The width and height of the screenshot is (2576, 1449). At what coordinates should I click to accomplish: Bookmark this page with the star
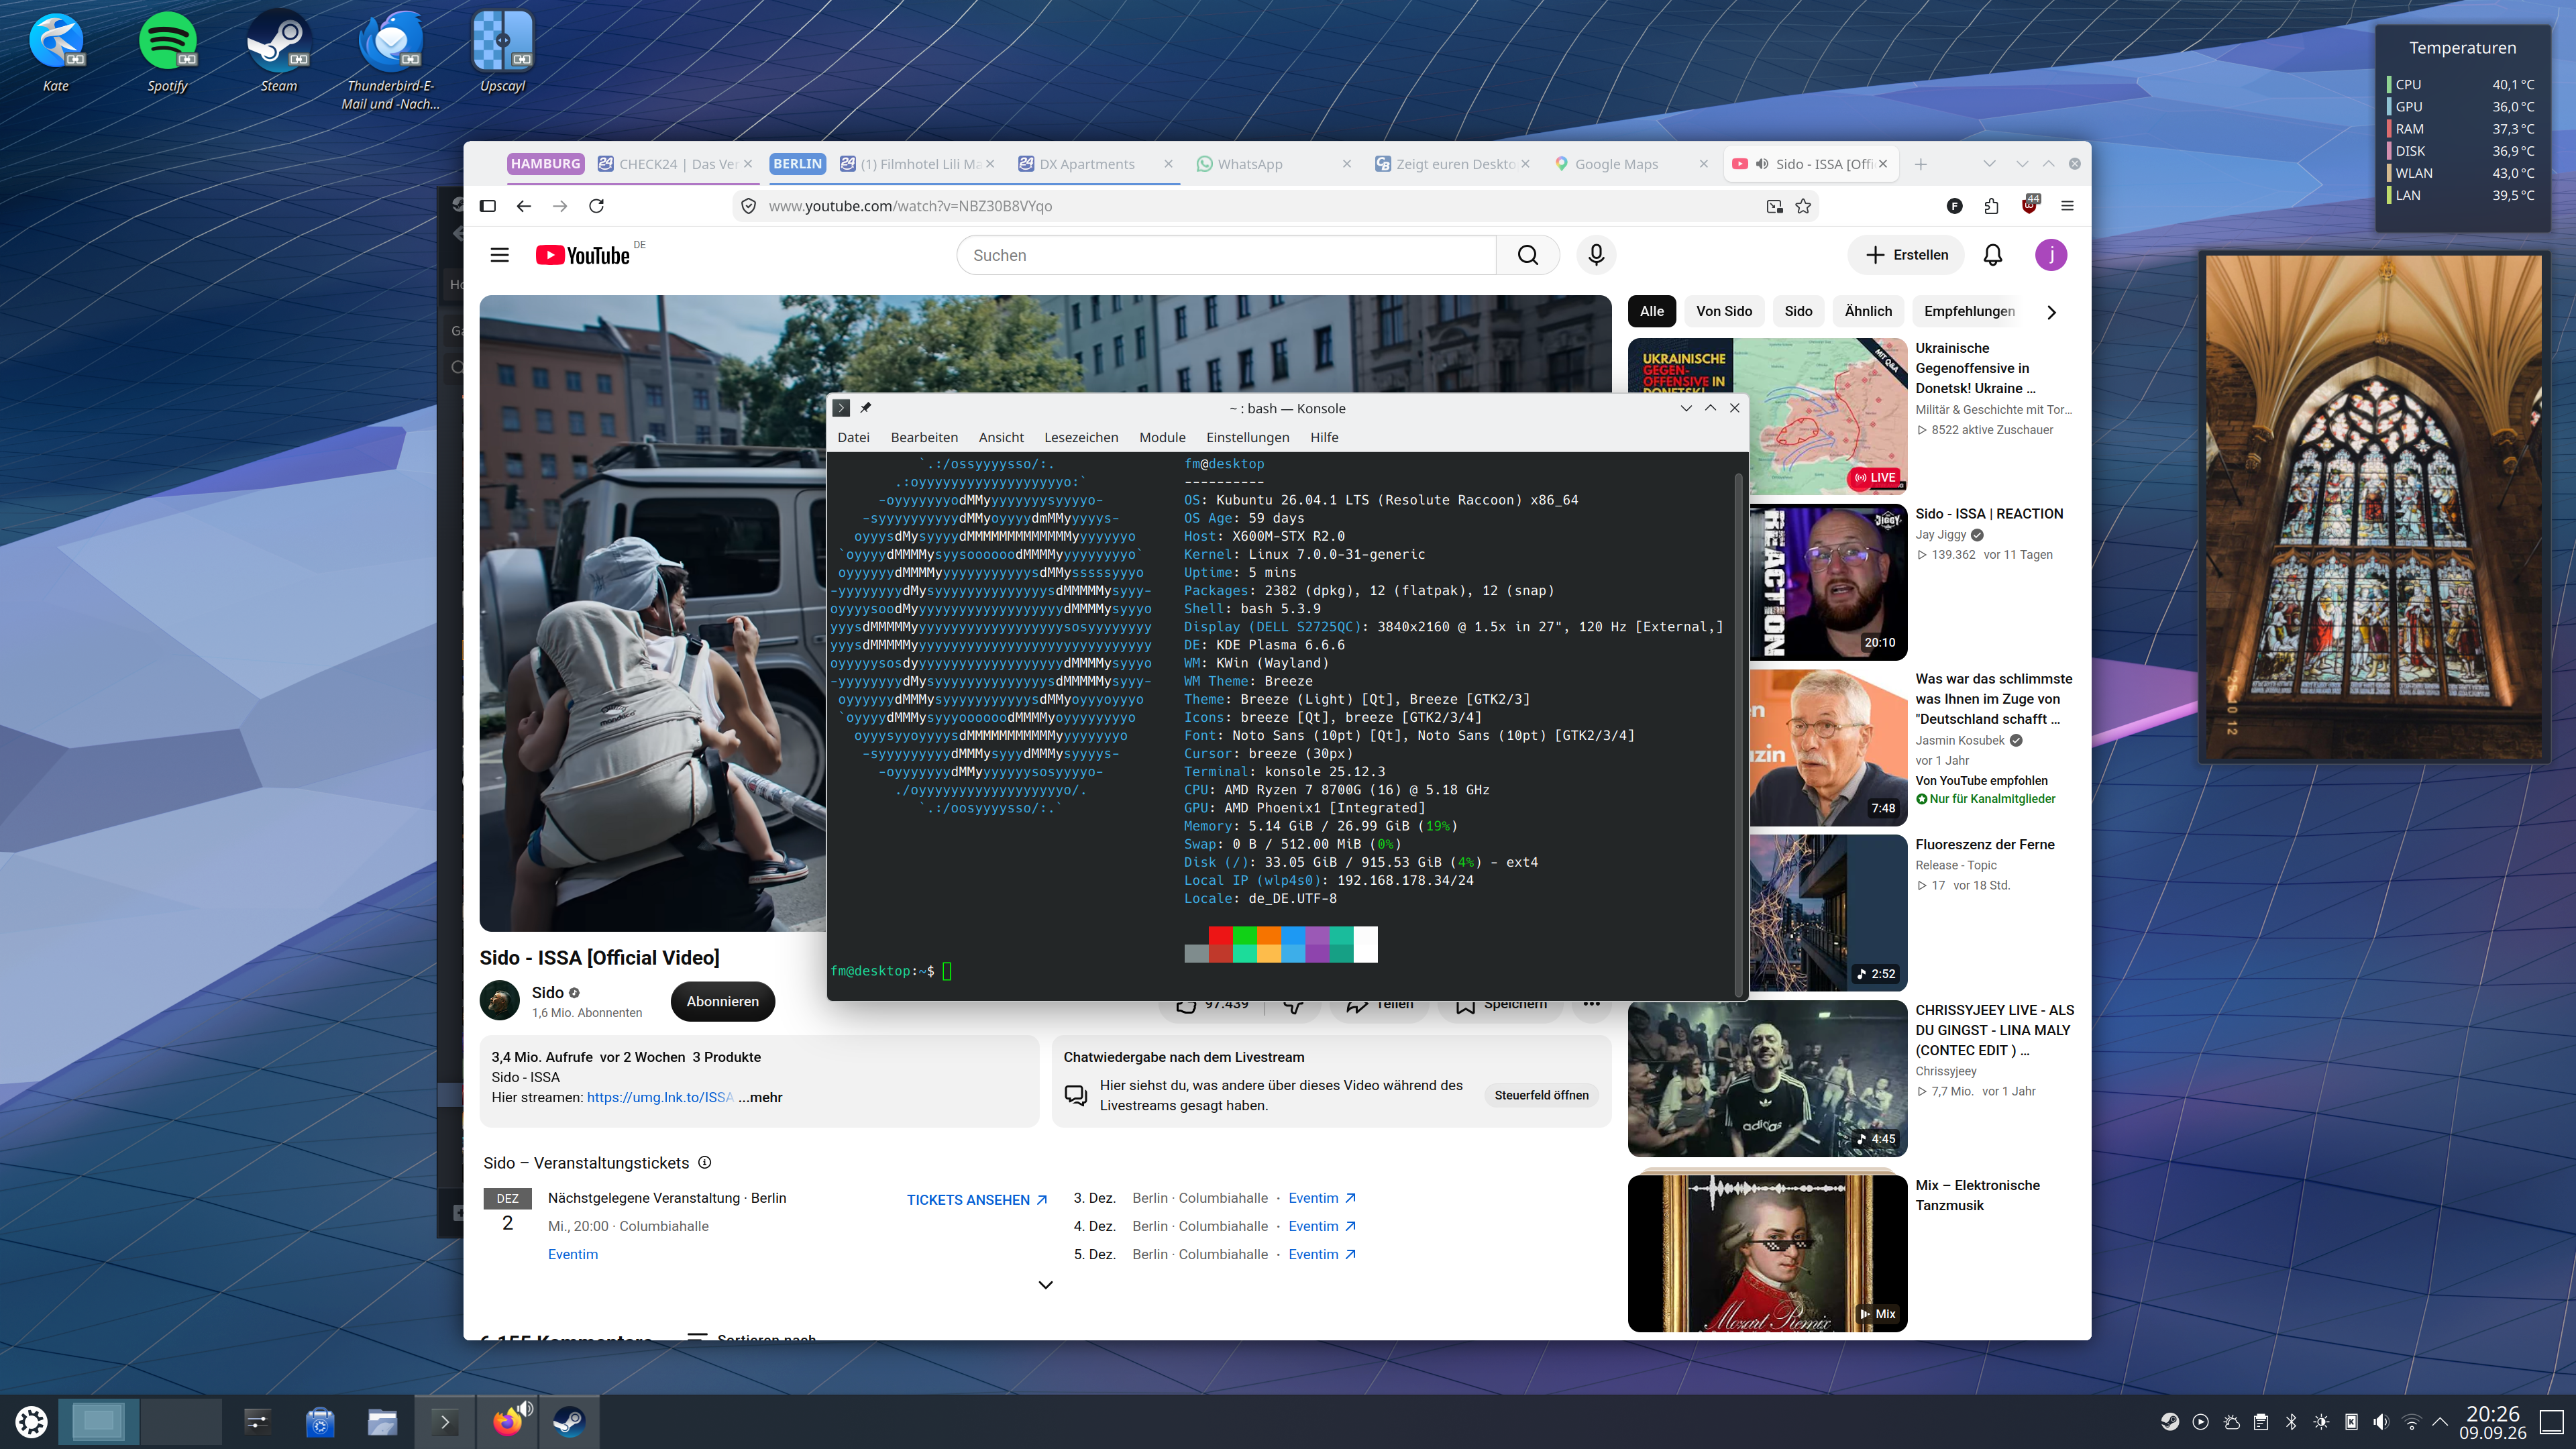click(x=1803, y=206)
